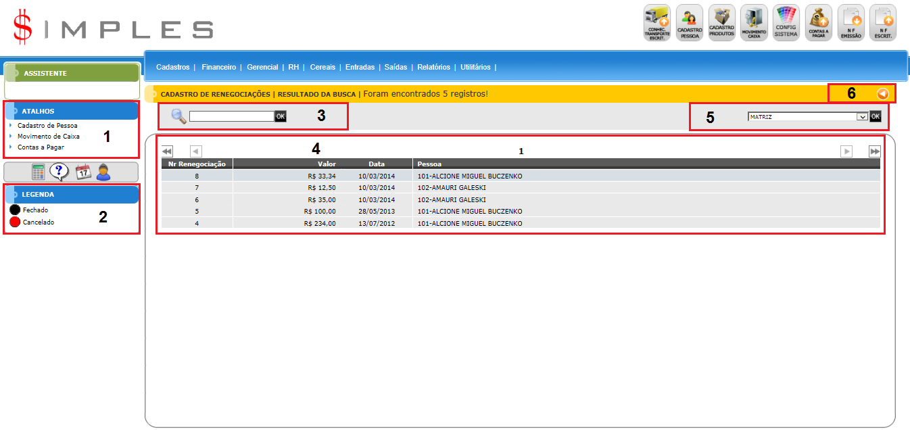Click the help question mark icon

59,172
